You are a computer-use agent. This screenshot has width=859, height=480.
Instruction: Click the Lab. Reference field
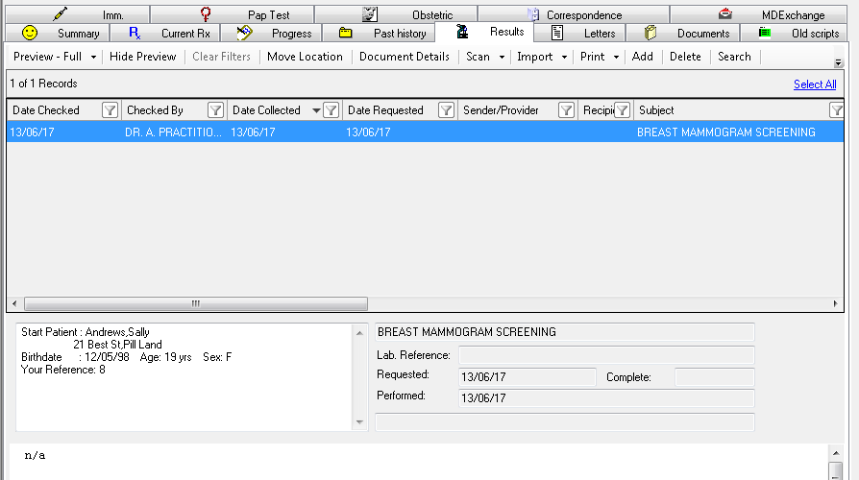click(x=606, y=355)
